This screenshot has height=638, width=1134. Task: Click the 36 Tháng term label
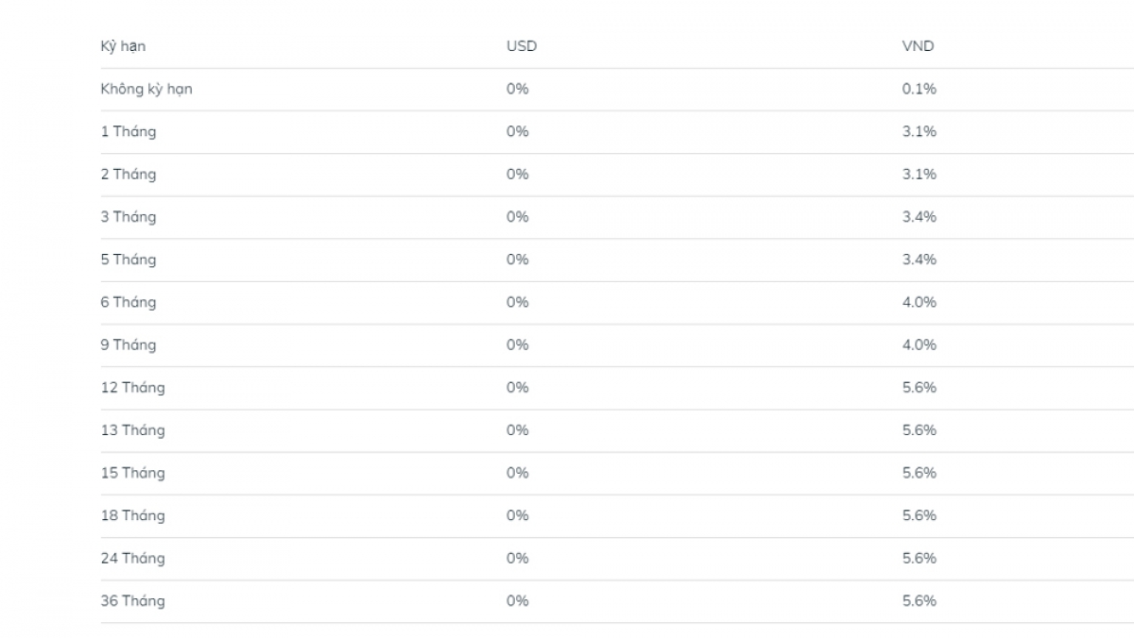pos(132,601)
